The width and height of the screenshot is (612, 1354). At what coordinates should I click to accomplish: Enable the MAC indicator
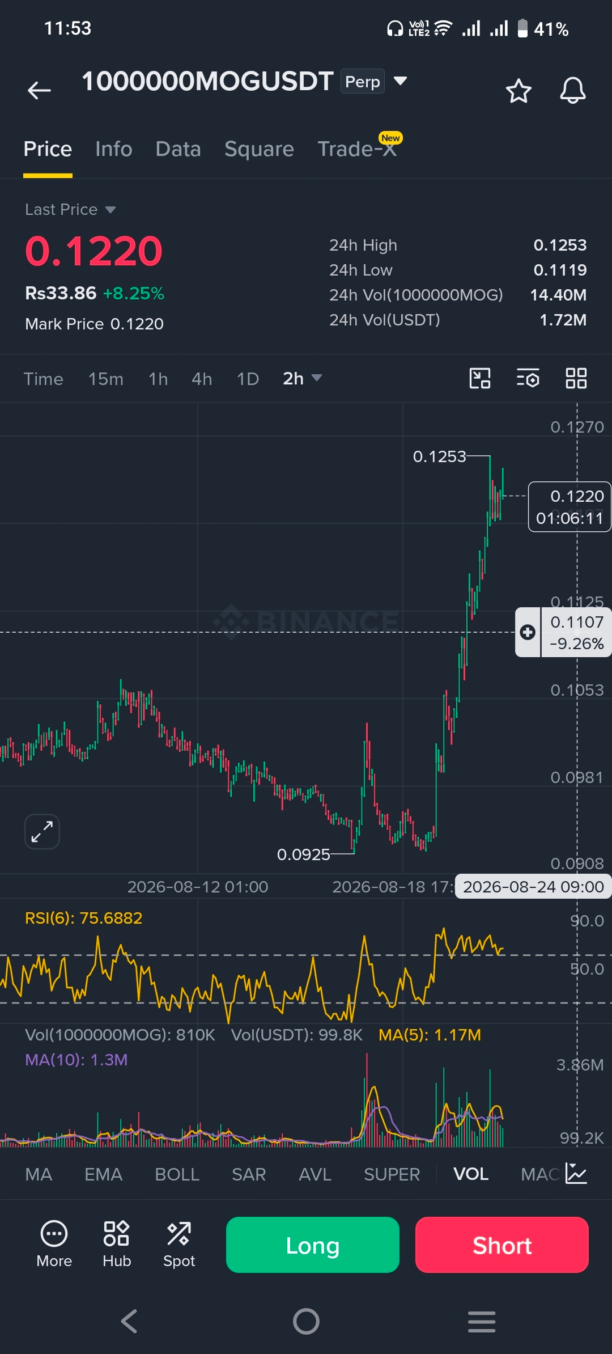[540, 1174]
